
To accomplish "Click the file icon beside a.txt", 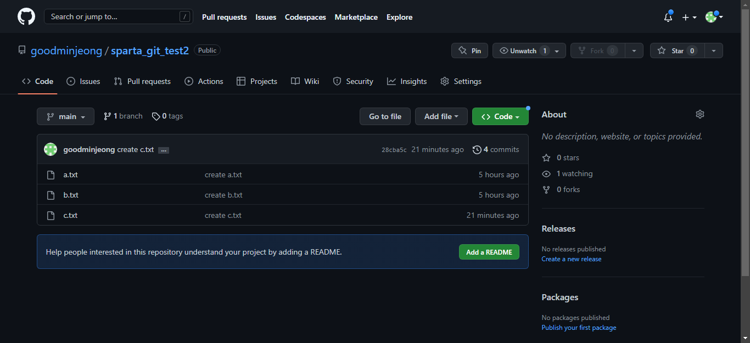I will pyautogui.click(x=51, y=175).
